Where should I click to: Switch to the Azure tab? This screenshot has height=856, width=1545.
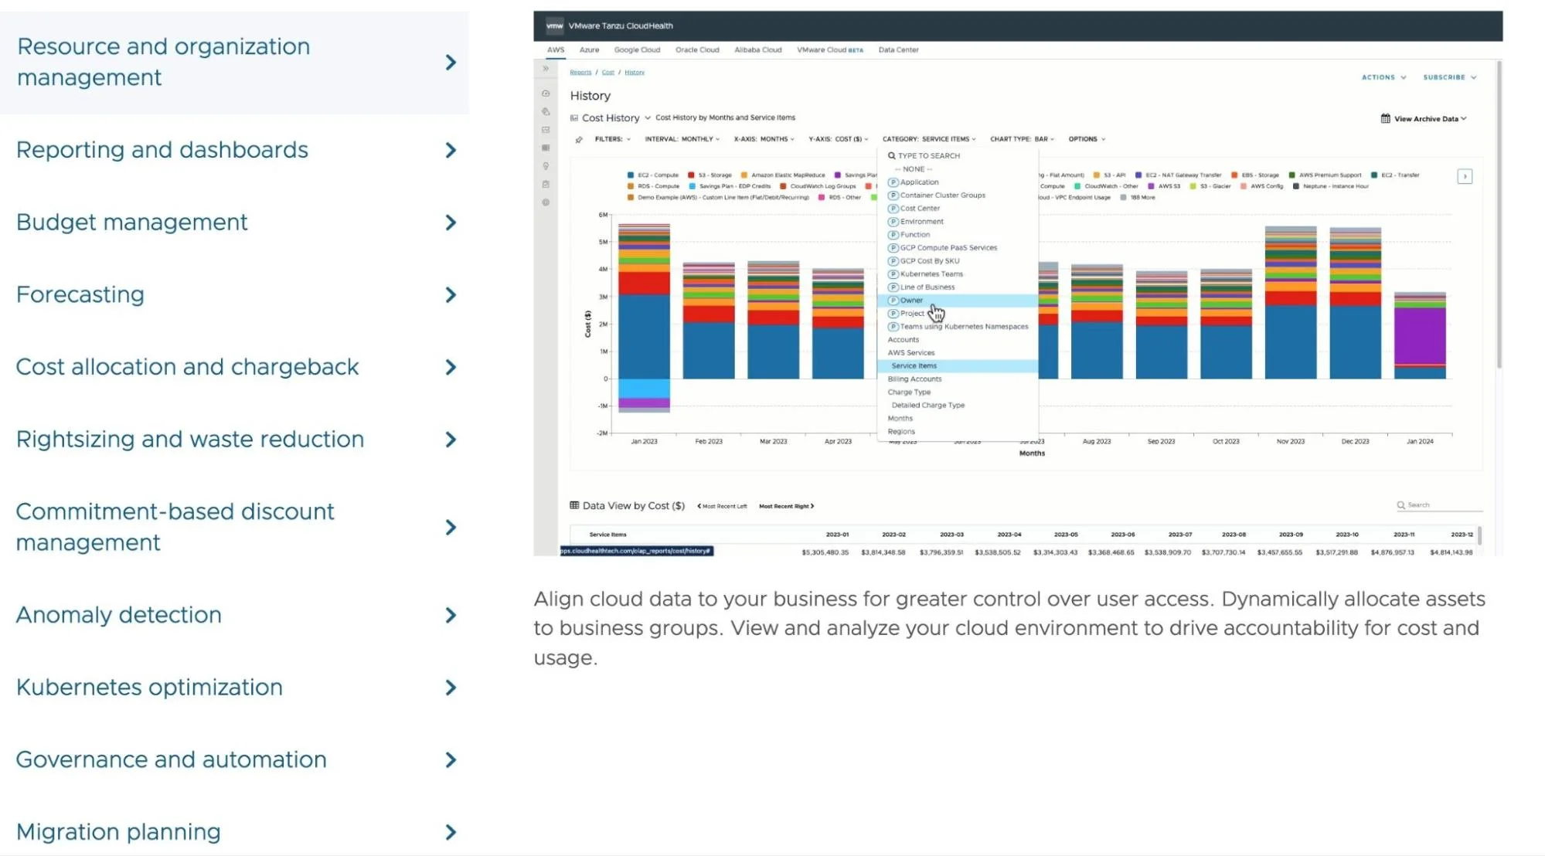point(589,49)
